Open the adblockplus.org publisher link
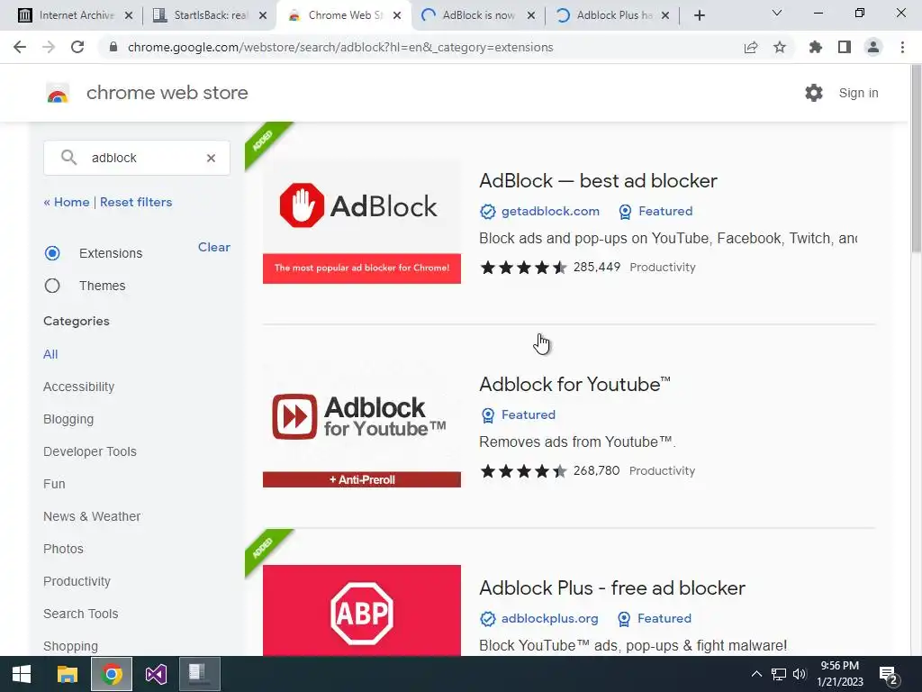This screenshot has height=692, width=922. pyautogui.click(x=550, y=618)
